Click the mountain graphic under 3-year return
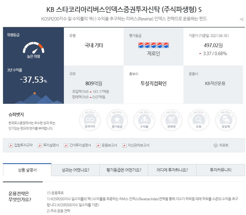This screenshot has width=246, height=215. (x=39, y=98)
